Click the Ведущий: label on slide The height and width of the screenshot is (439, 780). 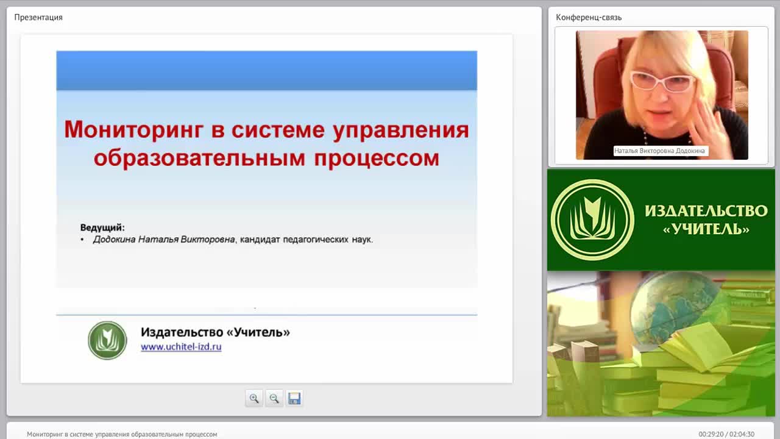click(x=102, y=227)
